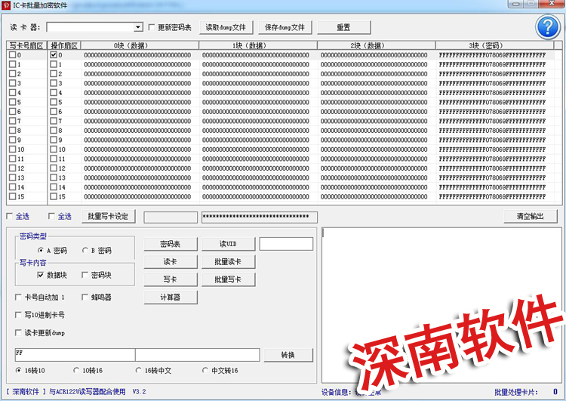Screen dimensions: 566x401
Task: Click the 3块（密码）column header
Action: pos(494,45)
